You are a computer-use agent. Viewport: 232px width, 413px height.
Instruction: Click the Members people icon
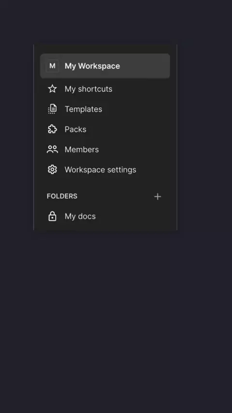click(x=52, y=149)
